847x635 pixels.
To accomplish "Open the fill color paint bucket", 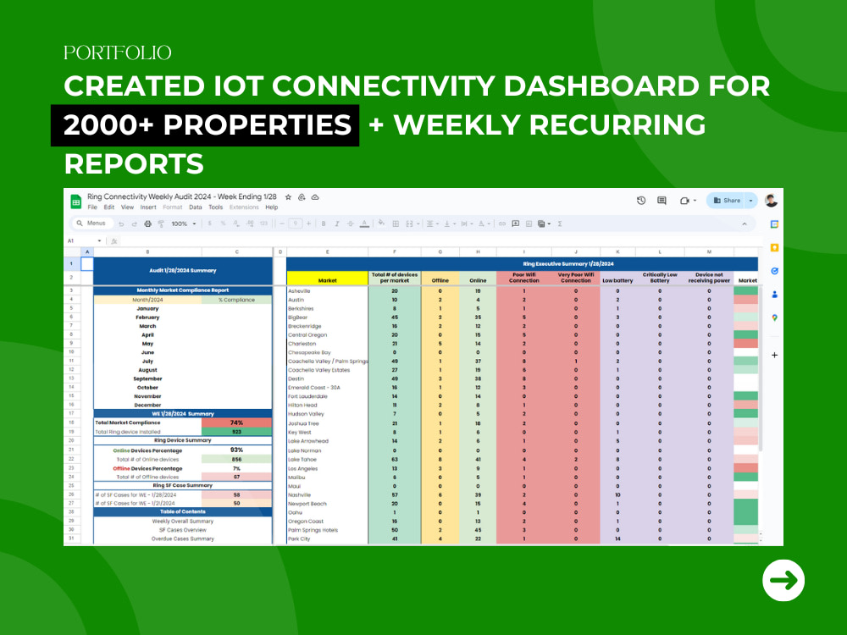I will pyautogui.click(x=381, y=223).
